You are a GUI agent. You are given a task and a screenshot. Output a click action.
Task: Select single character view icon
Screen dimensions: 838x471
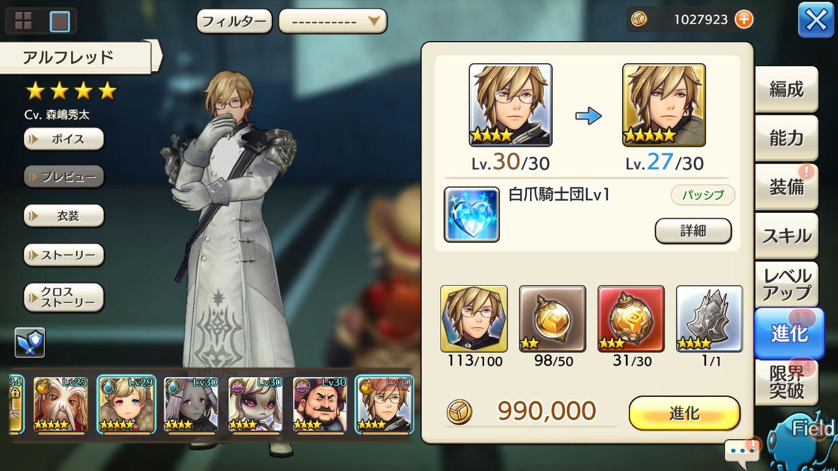tap(60, 21)
